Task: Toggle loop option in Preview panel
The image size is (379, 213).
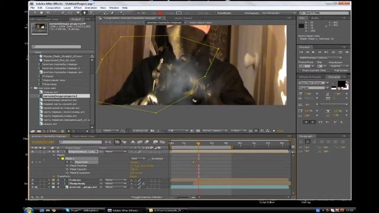Action: [x=341, y=52]
